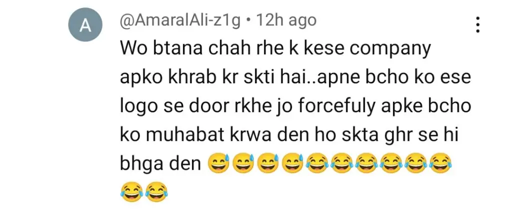
Task: Click the first sweat-smile emoji after "bhga den"
Action: click(219, 163)
